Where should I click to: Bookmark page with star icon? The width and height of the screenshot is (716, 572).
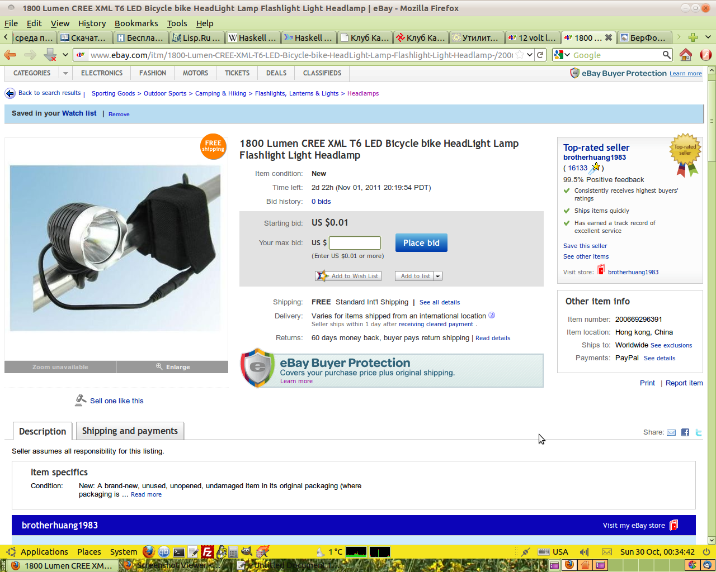point(520,55)
